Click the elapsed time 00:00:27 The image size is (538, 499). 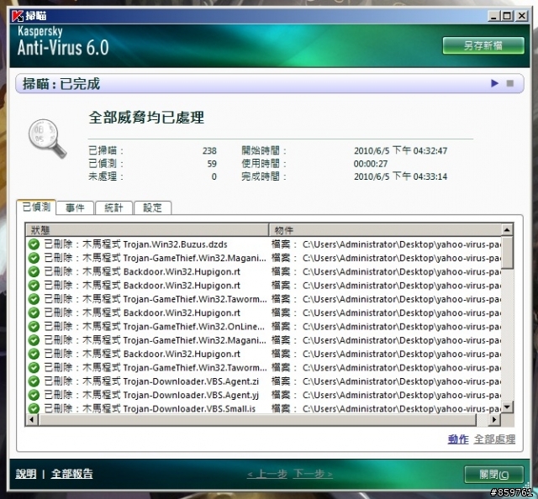[371, 164]
